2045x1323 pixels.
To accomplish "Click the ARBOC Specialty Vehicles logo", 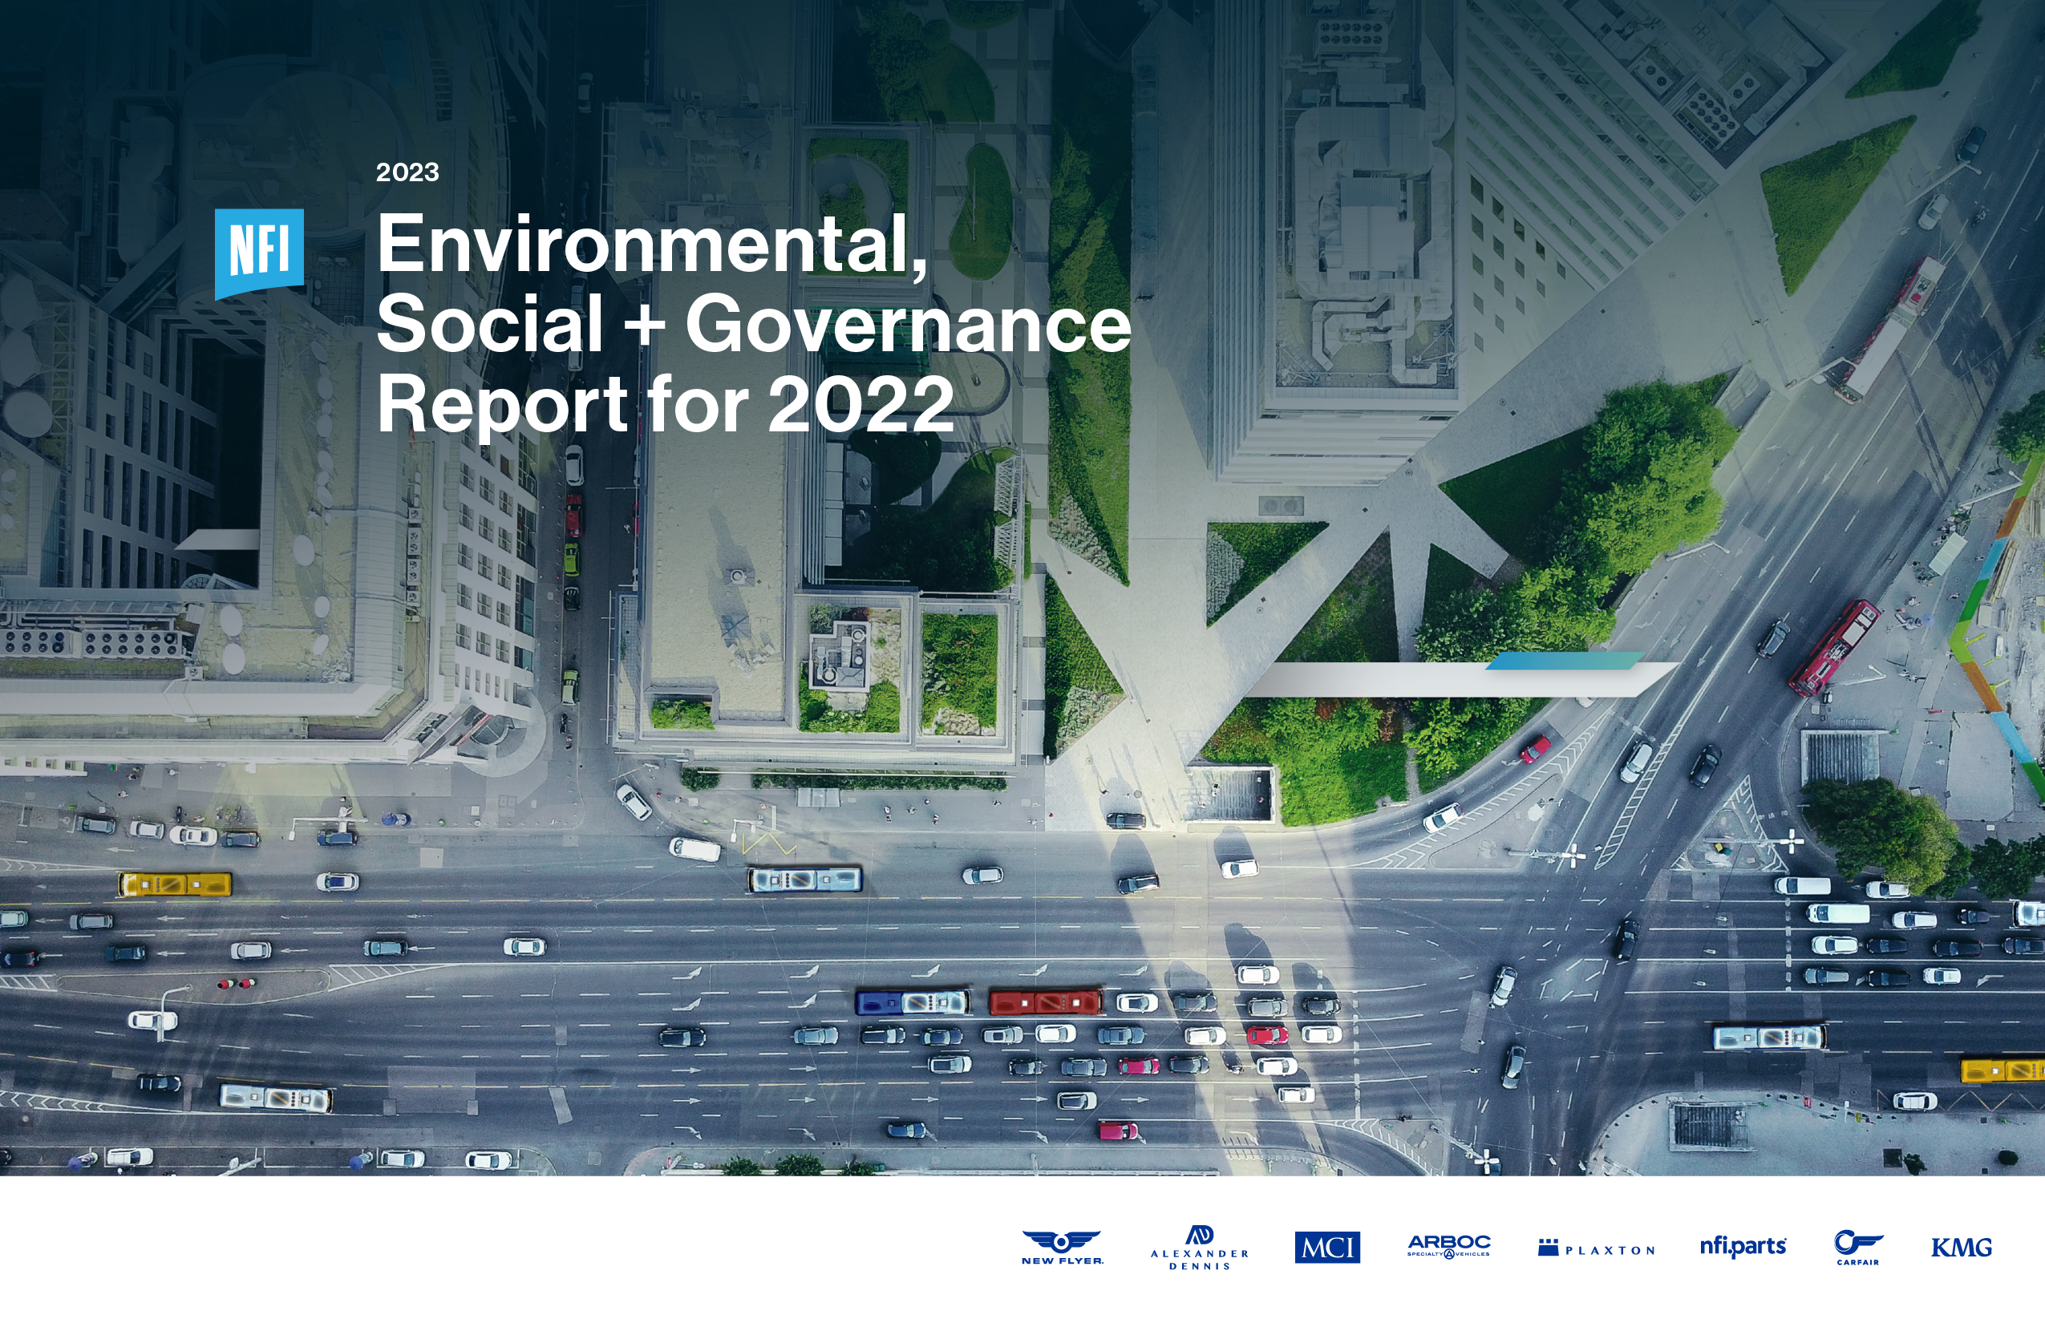I will (x=1448, y=1246).
